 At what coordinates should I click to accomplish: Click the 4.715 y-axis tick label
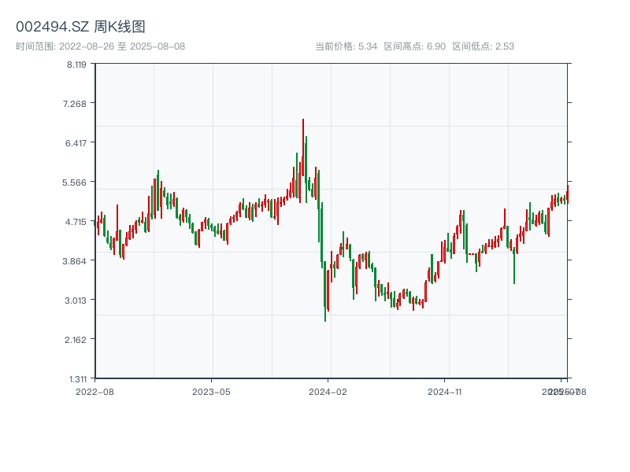[76, 222]
